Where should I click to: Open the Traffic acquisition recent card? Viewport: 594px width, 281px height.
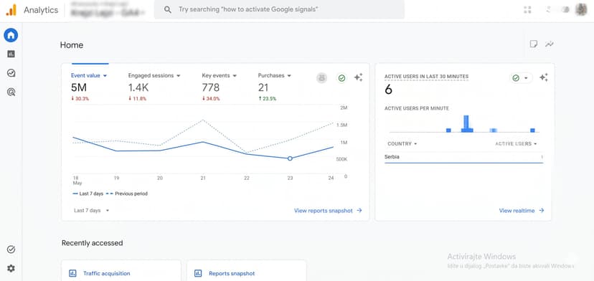[x=121, y=270]
